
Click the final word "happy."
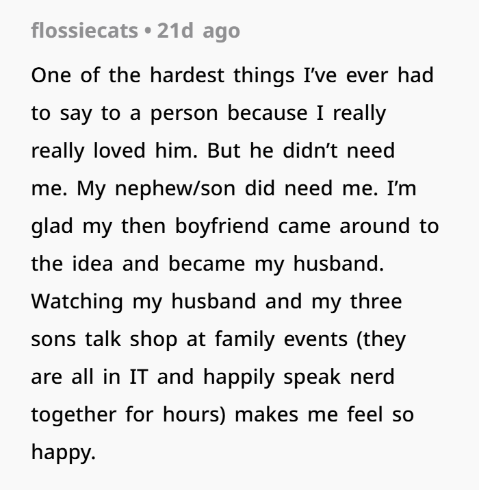pos(64,452)
